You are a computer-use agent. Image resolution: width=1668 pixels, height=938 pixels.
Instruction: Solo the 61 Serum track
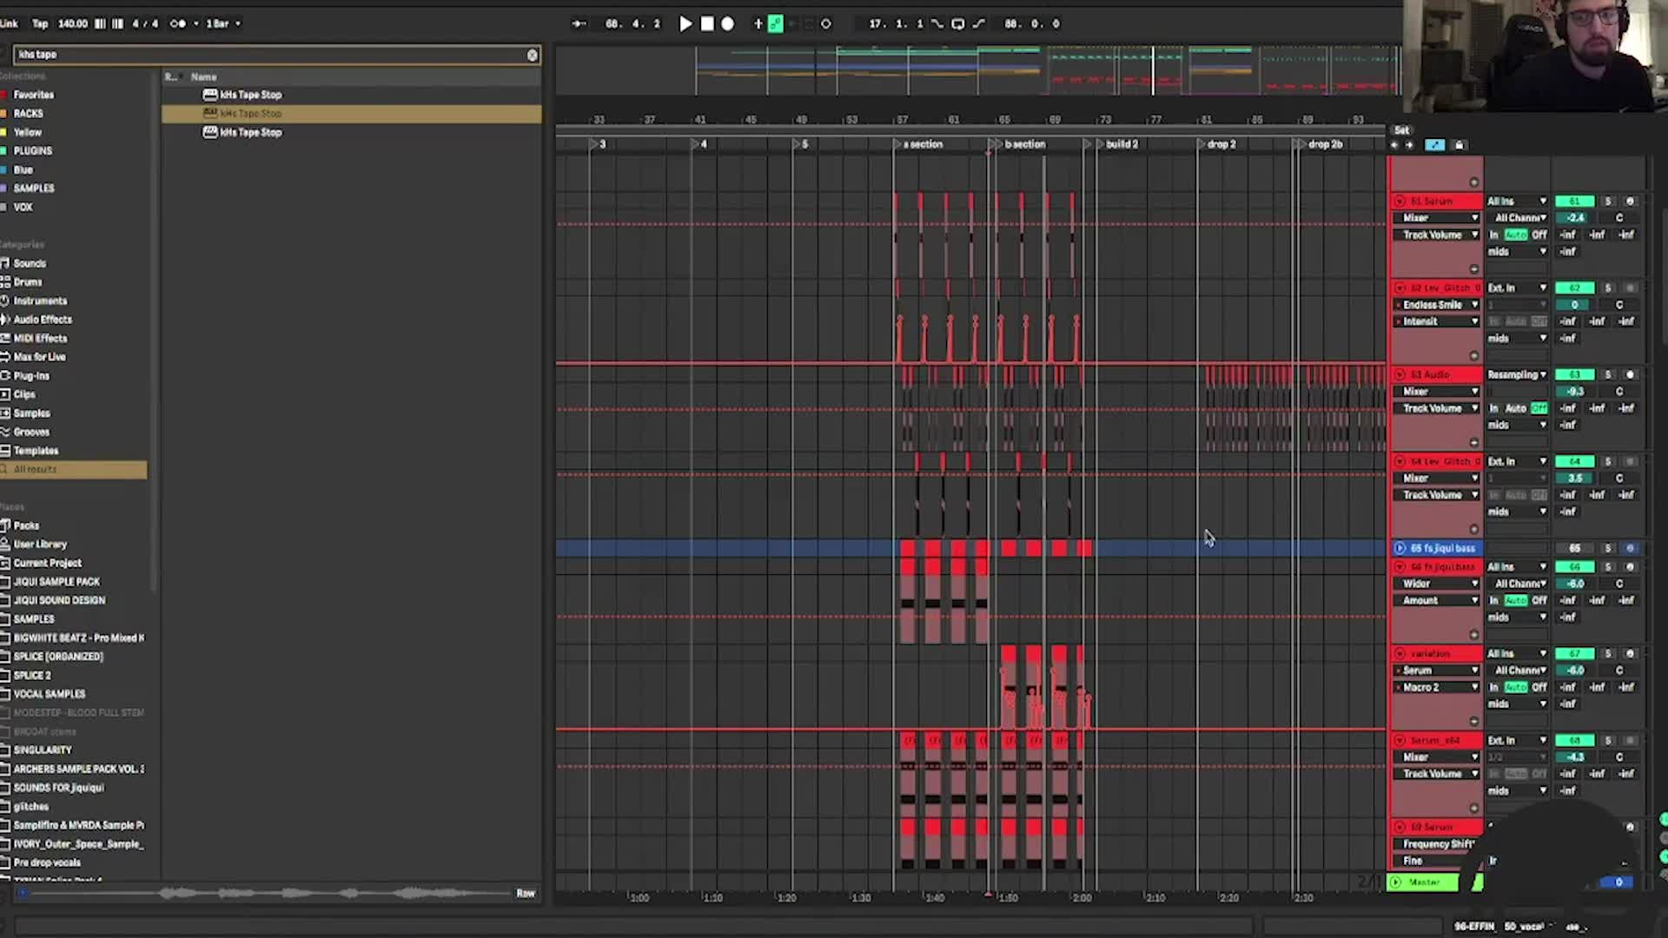1607,201
